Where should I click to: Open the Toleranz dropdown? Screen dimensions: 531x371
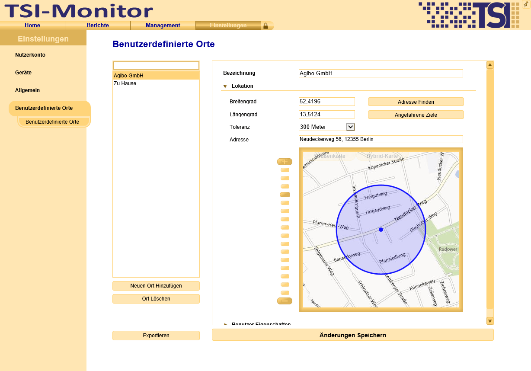(x=351, y=127)
